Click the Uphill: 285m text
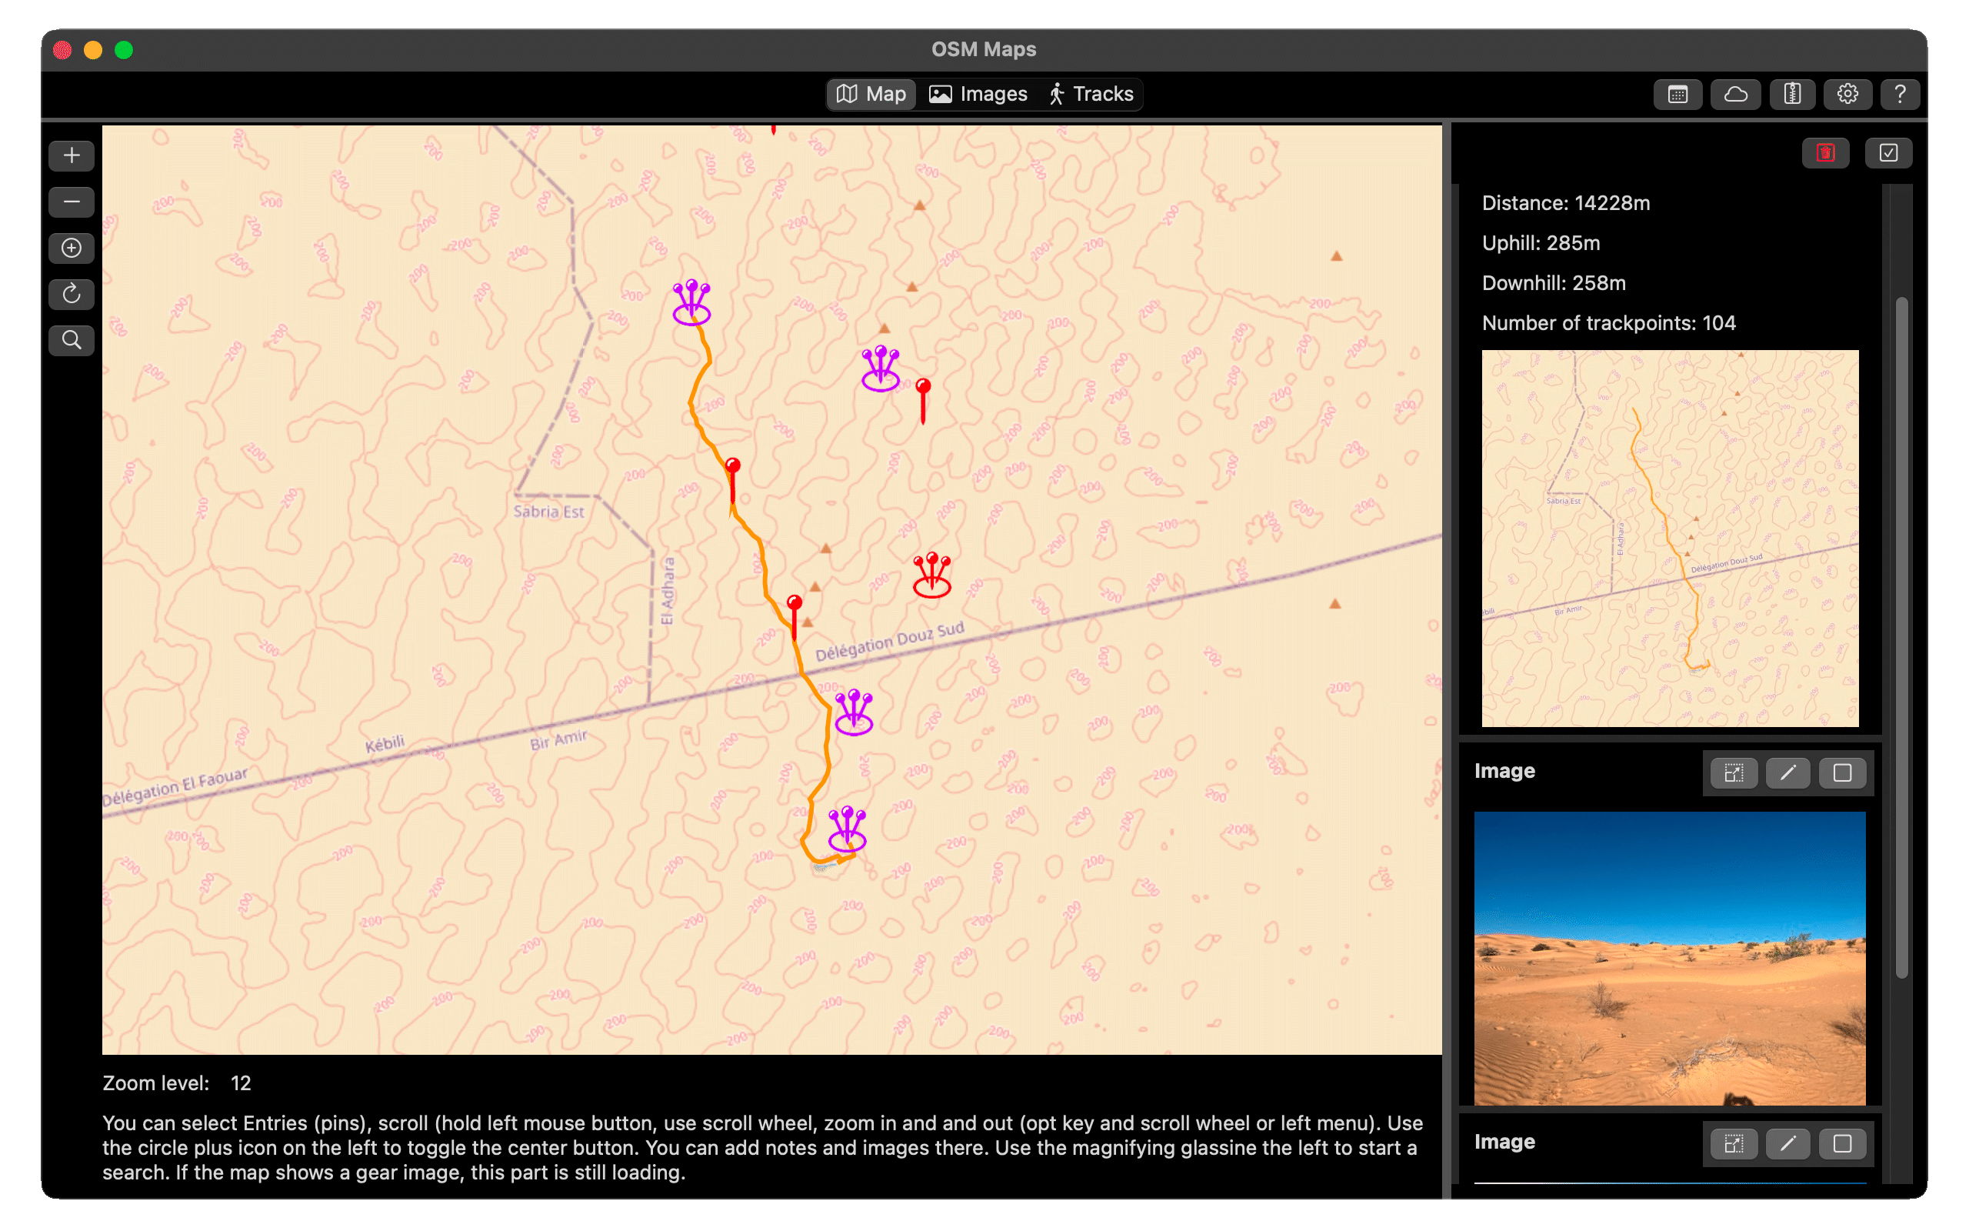Image resolution: width=1969 pixels, height=1231 pixels. tap(1541, 242)
